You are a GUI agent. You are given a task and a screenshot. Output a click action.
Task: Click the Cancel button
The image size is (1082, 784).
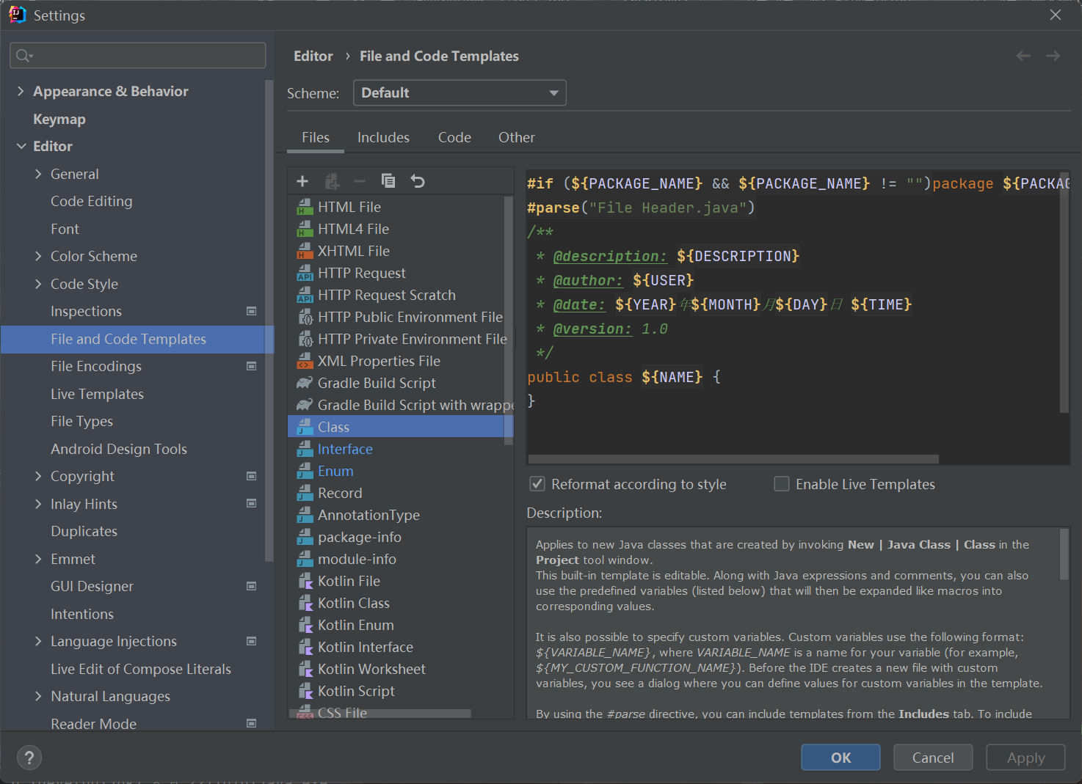tap(932, 758)
